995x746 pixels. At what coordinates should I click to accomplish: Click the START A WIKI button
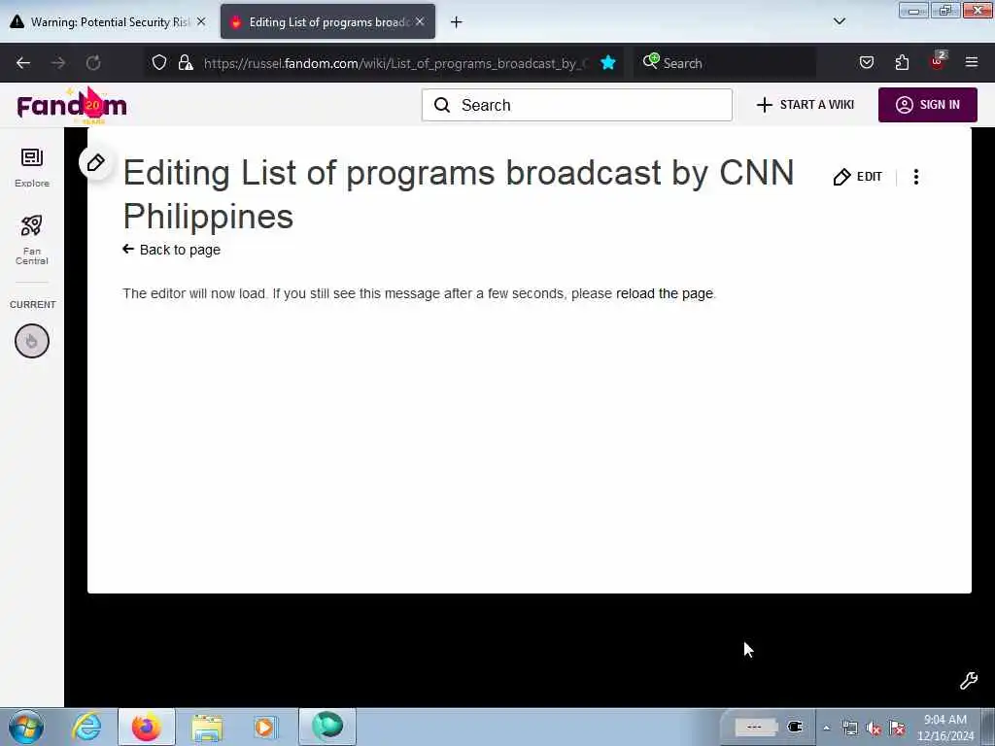pos(806,105)
